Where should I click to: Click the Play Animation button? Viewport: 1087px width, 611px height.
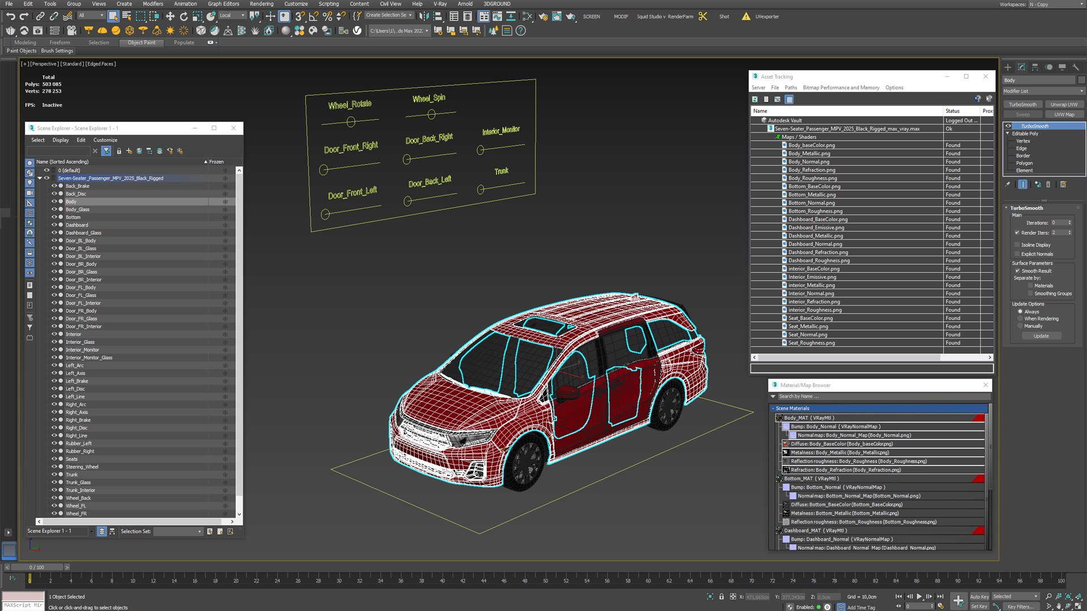pyautogui.click(x=919, y=596)
